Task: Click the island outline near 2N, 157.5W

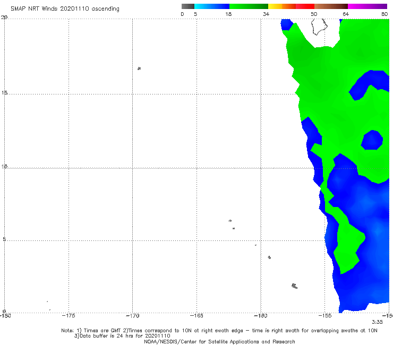Action: coord(295,286)
